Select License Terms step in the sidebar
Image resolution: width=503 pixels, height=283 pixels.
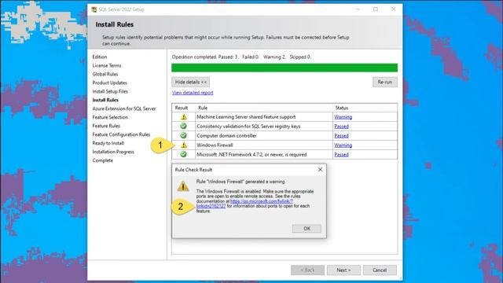[x=107, y=65]
